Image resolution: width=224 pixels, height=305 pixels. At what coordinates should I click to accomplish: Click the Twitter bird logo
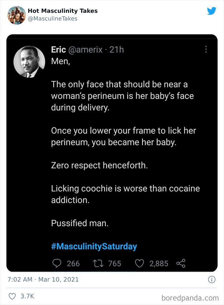tap(212, 11)
